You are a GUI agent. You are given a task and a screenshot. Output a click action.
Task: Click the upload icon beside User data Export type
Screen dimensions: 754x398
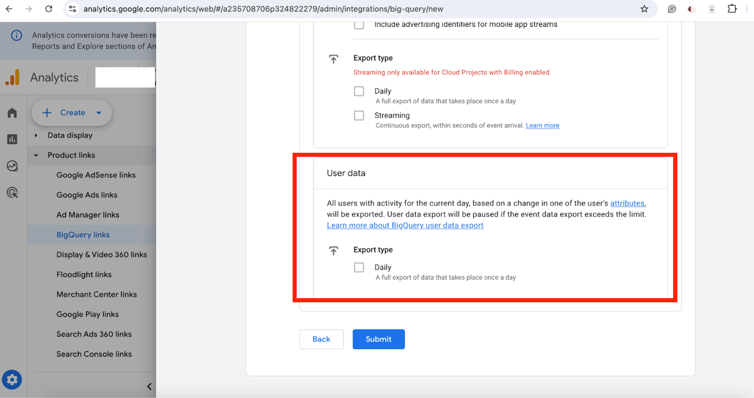[333, 251]
